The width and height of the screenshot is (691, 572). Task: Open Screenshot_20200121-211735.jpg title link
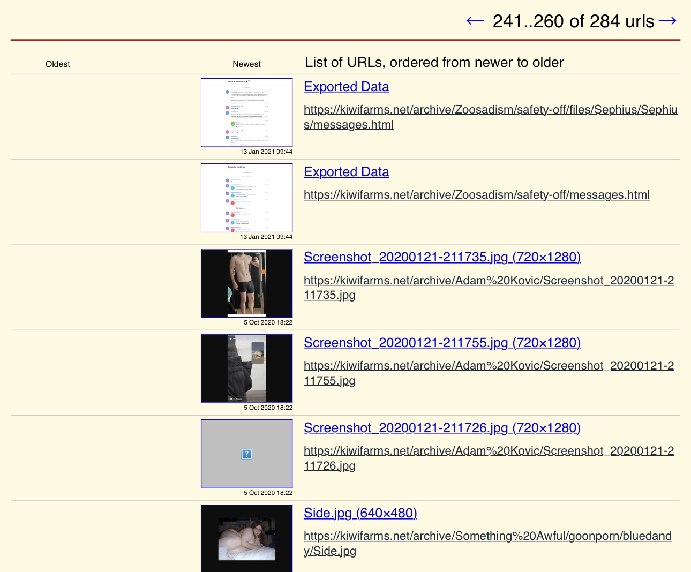tap(442, 257)
